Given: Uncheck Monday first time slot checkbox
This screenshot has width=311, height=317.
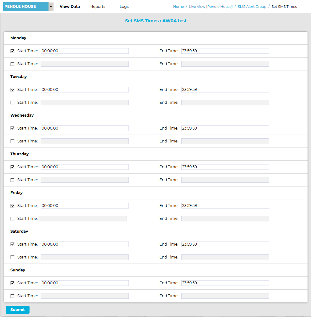Looking at the screenshot, I should coord(13,51).
